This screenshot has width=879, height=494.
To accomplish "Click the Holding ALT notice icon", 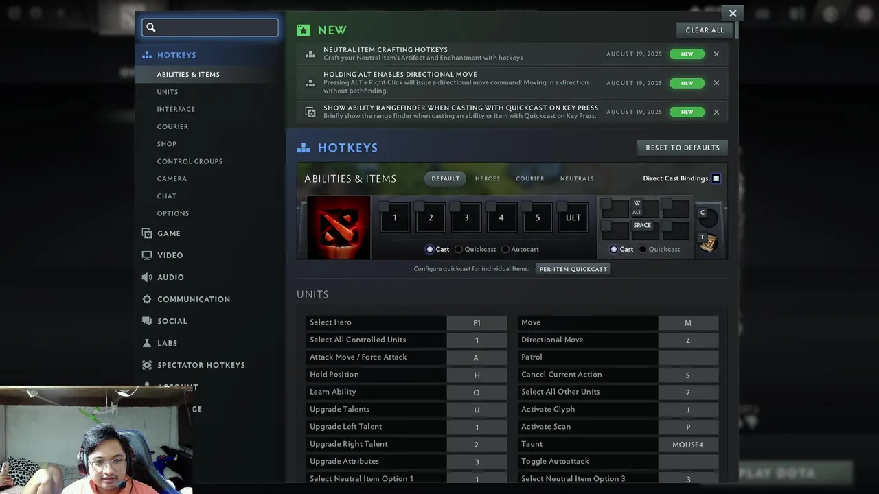I will click(310, 83).
